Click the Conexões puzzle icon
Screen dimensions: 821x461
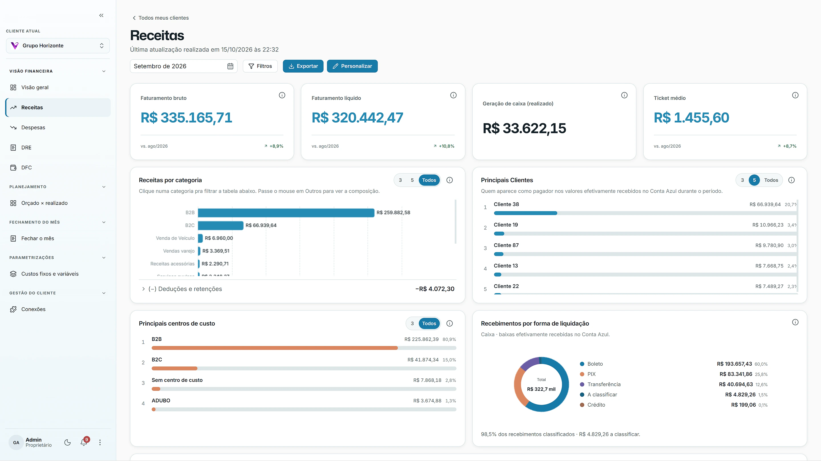[13, 309]
